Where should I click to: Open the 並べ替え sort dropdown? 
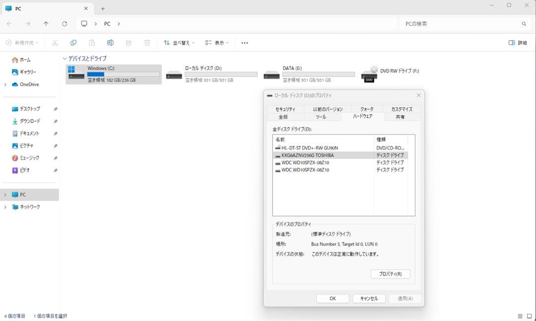coord(179,43)
